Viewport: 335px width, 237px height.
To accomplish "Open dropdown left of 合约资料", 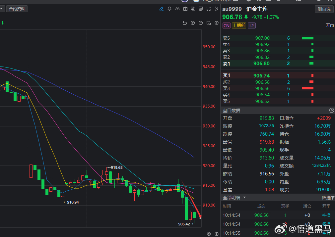I will [x=2, y=9].
